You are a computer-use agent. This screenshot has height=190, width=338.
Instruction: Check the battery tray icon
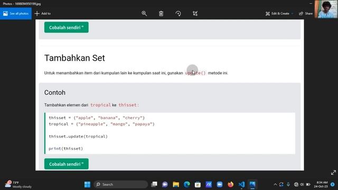point(308,184)
